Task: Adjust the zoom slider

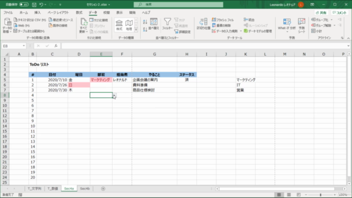Action: tap(321, 195)
